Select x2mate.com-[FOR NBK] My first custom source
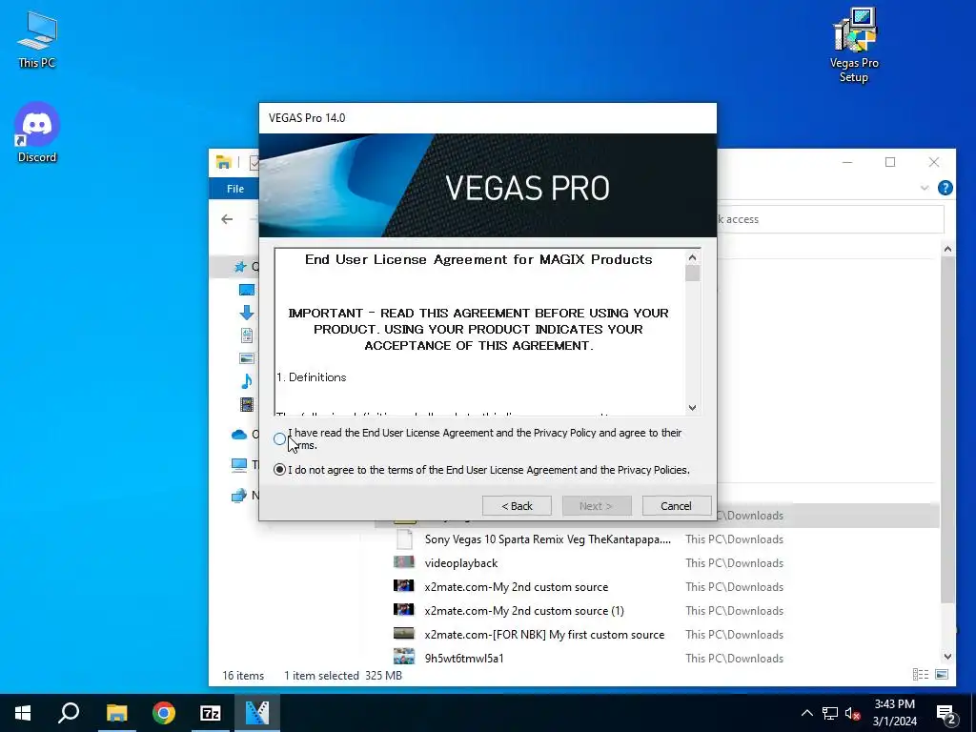 click(544, 635)
